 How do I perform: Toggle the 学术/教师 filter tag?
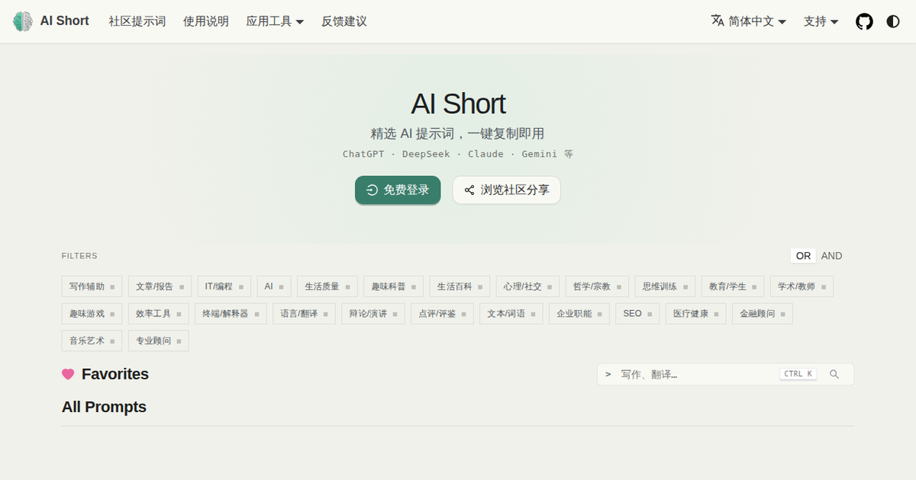click(801, 286)
